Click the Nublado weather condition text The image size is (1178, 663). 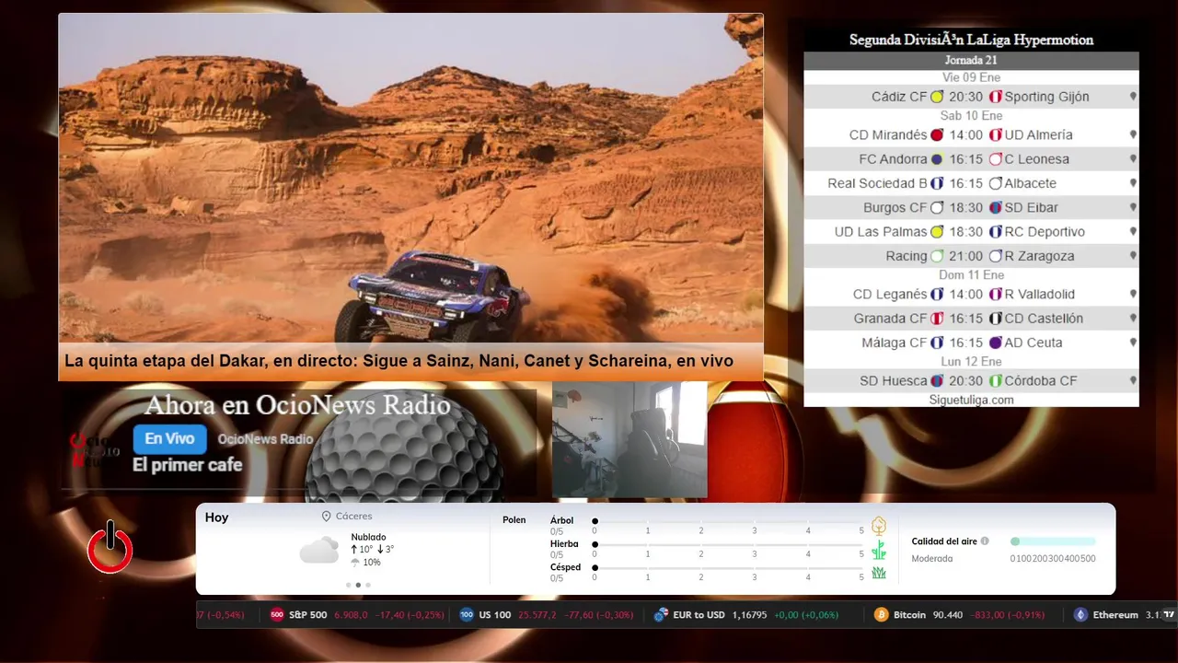coord(368,537)
